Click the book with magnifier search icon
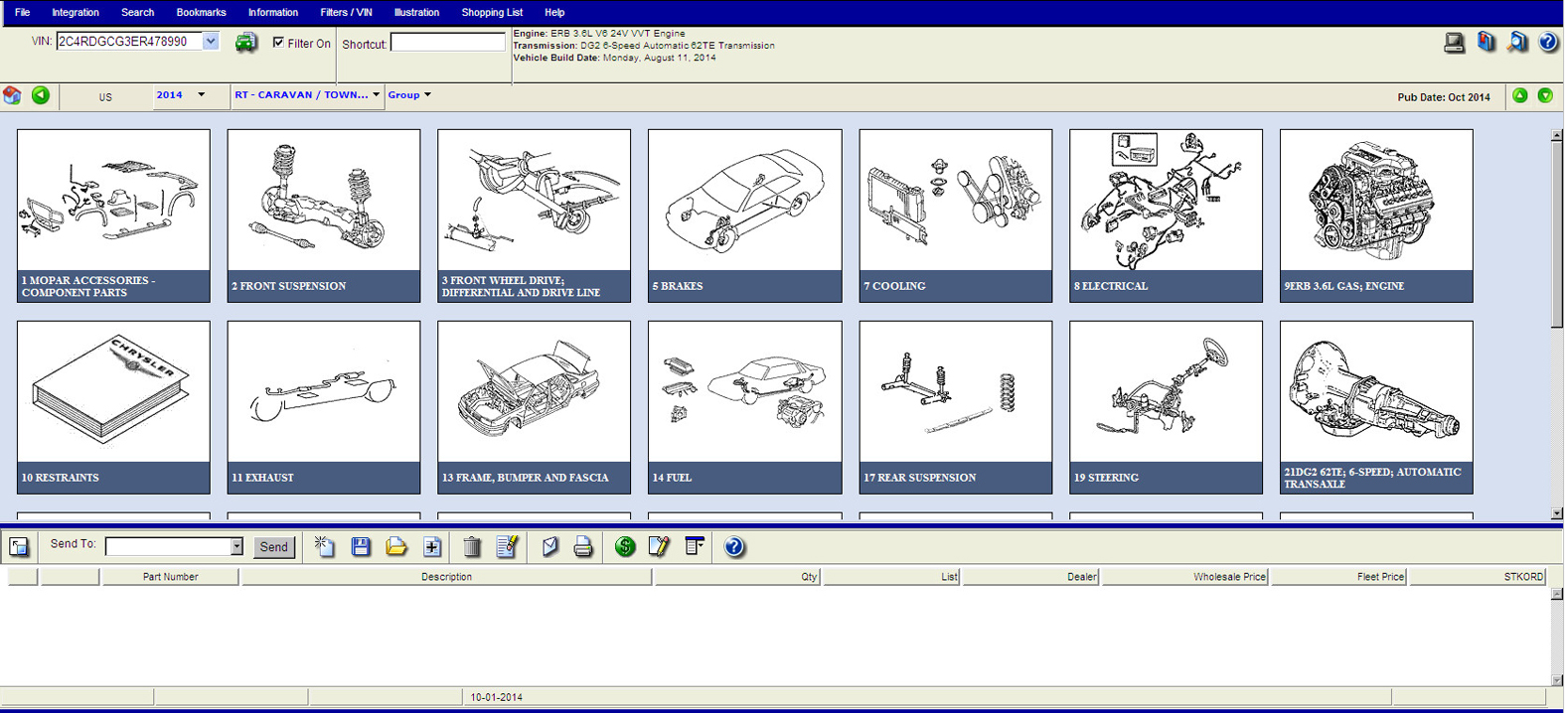Image resolution: width=1565 pixels, height=713 pixels. tap(1516, 42)
